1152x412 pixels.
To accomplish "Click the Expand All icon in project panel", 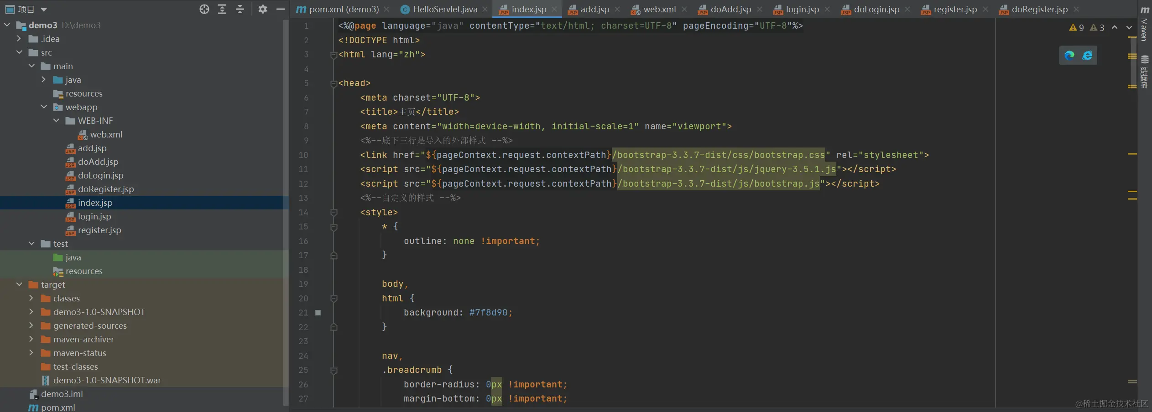I will click(x=222, y=9).
